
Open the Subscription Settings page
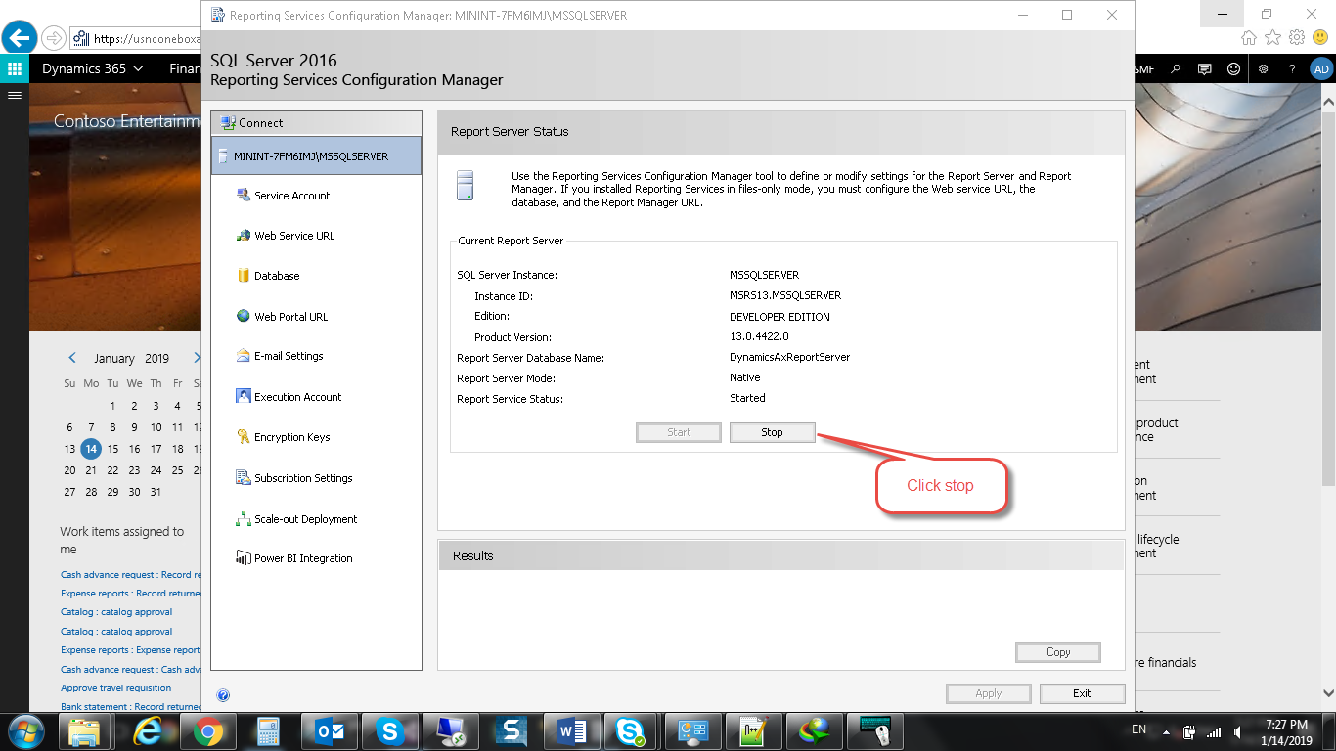pyautogui.click(x=293, y=478)
